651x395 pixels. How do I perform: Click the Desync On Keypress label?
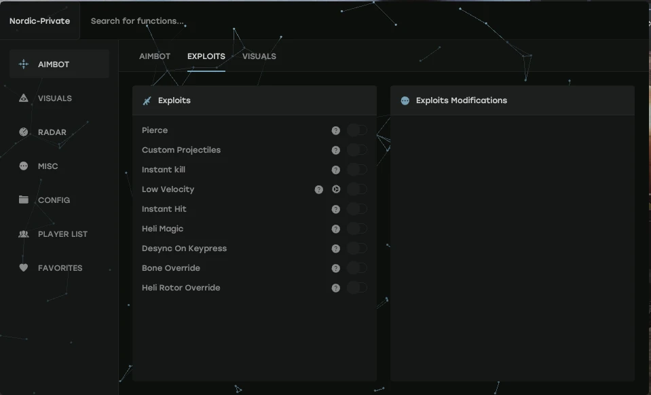click(185, 248)
